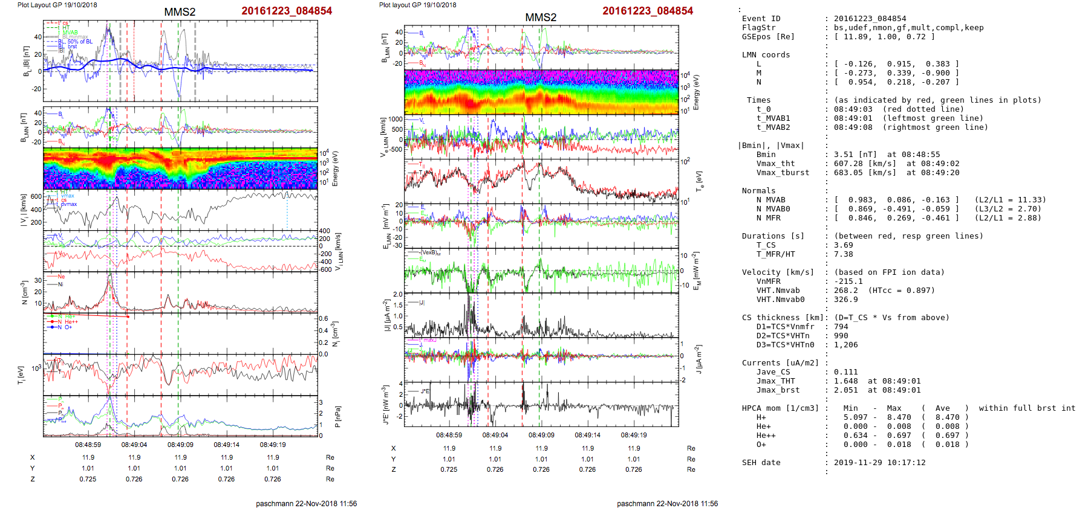
Task: Click the HPCA mom [1/cm3] heading
Action: tap(780, 408)
